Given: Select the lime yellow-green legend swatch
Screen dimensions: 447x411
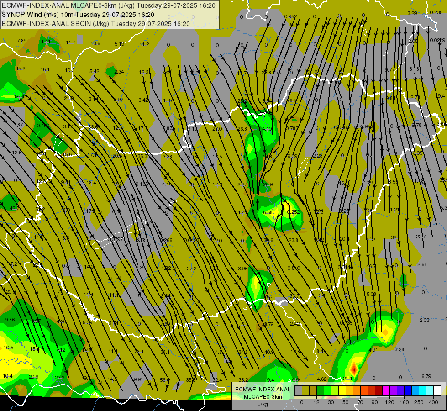Looking at the screenshot, I should click(335, 390).
